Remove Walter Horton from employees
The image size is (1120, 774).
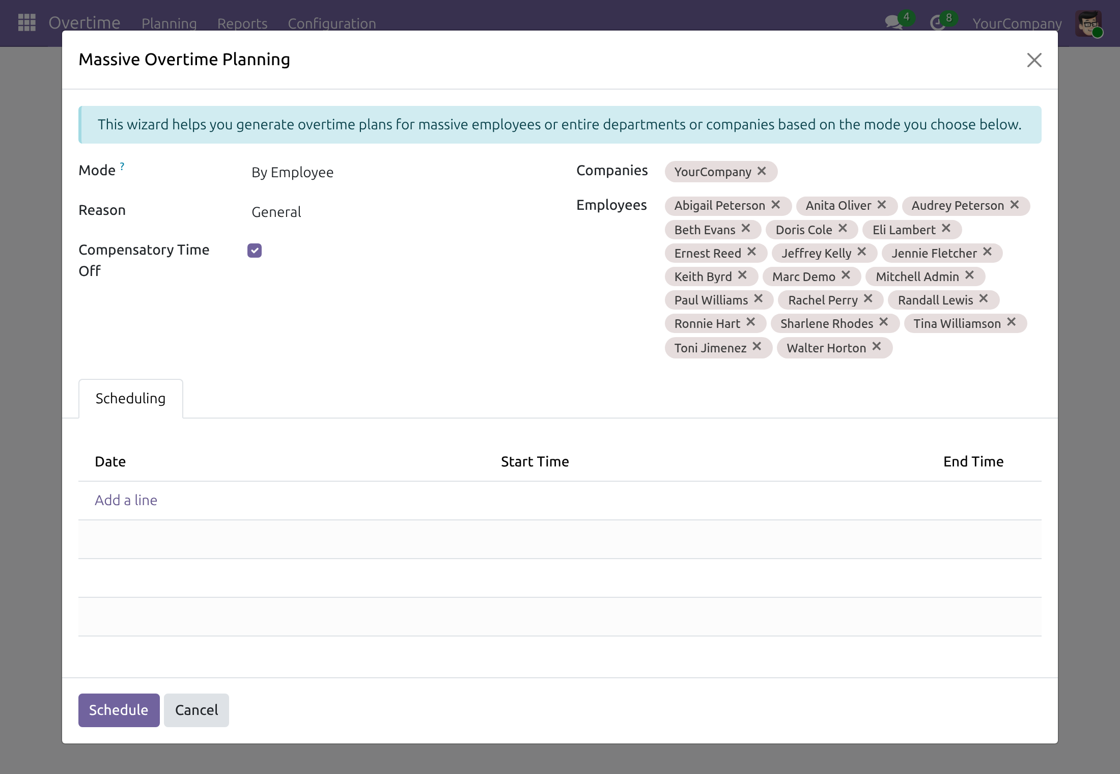877,347
